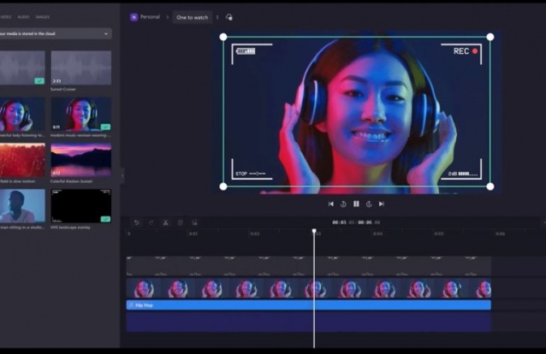Select the scissors split tool

click(x=165, y=222)
